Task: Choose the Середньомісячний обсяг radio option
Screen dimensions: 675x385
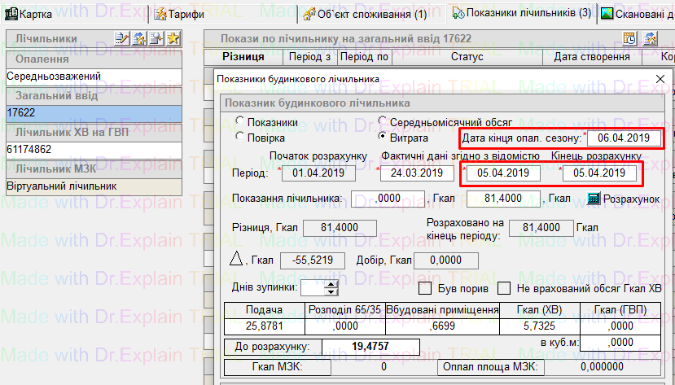Action: [x=383, y=122]
